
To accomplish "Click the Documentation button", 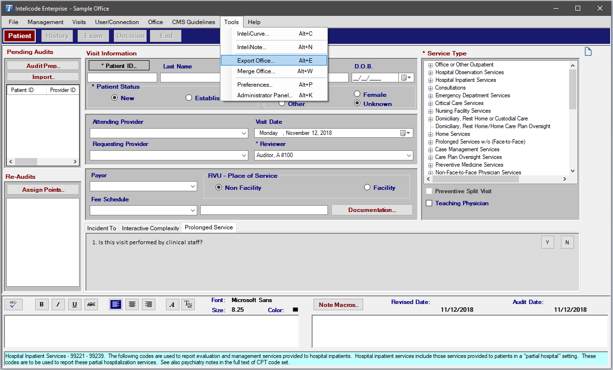I will pyautogui.click(x=372, y=210).
